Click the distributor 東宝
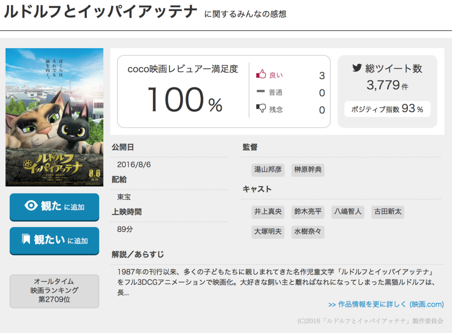This screenshot has height=333, width=454. tap(124, 197)
